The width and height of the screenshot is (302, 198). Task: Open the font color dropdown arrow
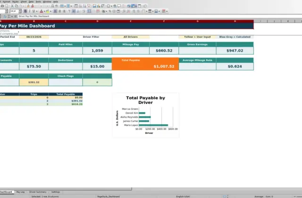(x=44, y=11)
